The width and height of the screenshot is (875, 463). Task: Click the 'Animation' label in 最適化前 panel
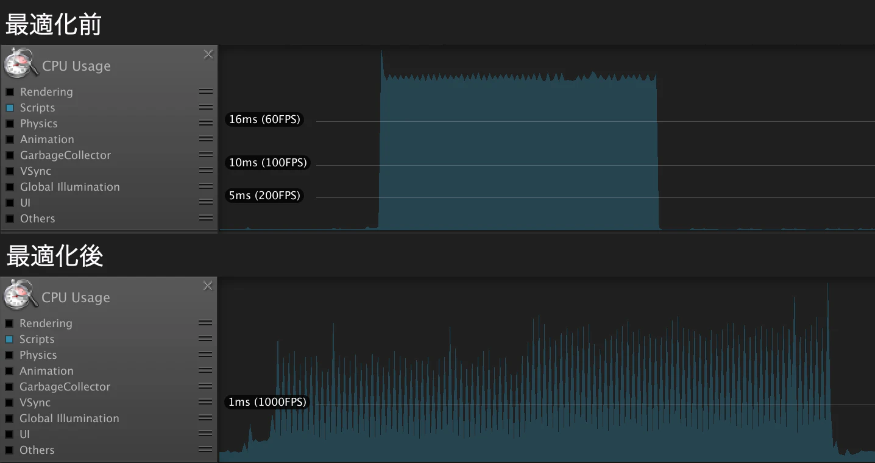[47, 140]
